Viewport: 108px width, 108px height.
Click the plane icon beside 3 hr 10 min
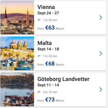(39, 92)
